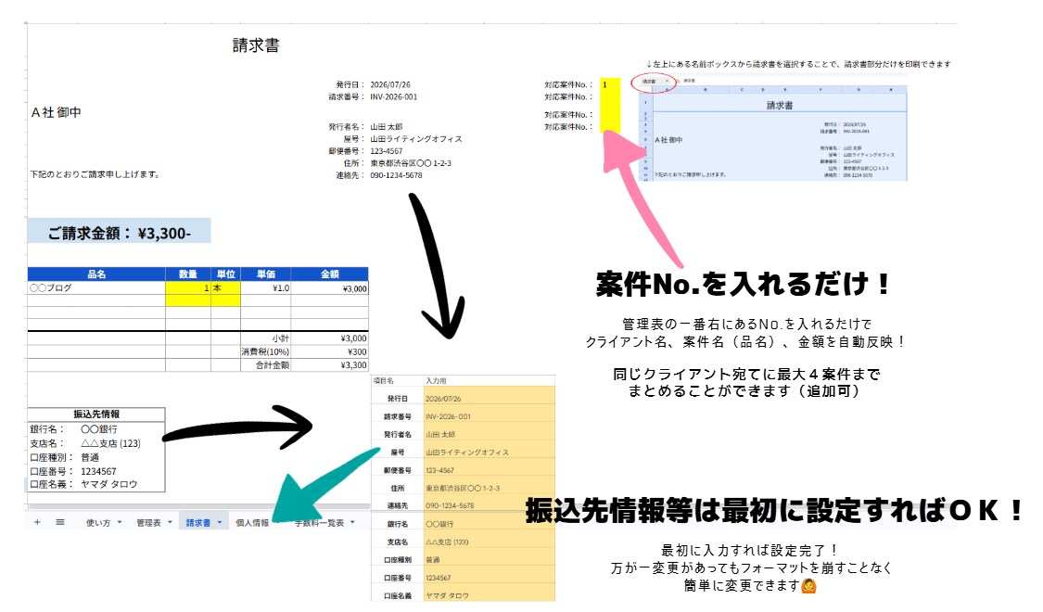This screenshot has width=1043, height=612.
Task: Switch to the 使い方 sheet tab
Action: coord(98,523)
